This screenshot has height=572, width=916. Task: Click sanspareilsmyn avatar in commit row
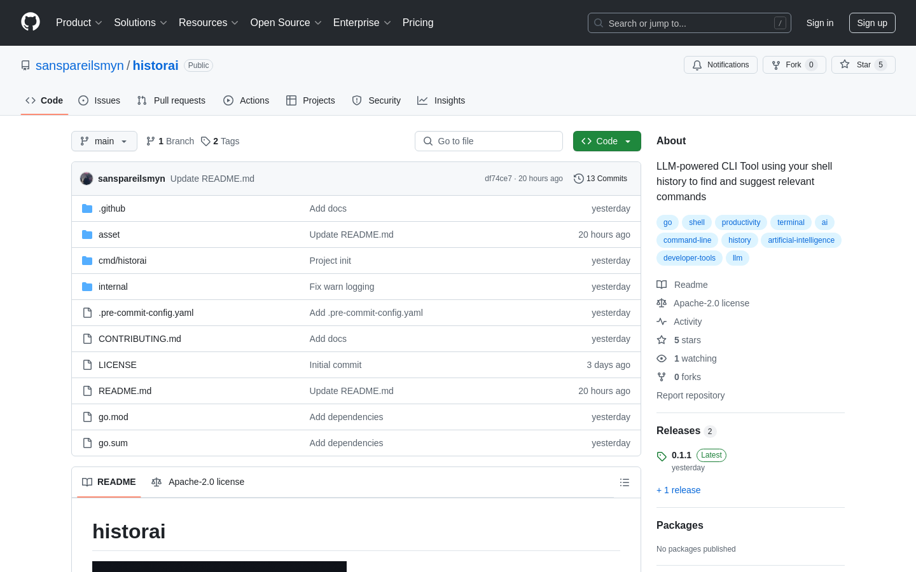[x=87, y=179]
